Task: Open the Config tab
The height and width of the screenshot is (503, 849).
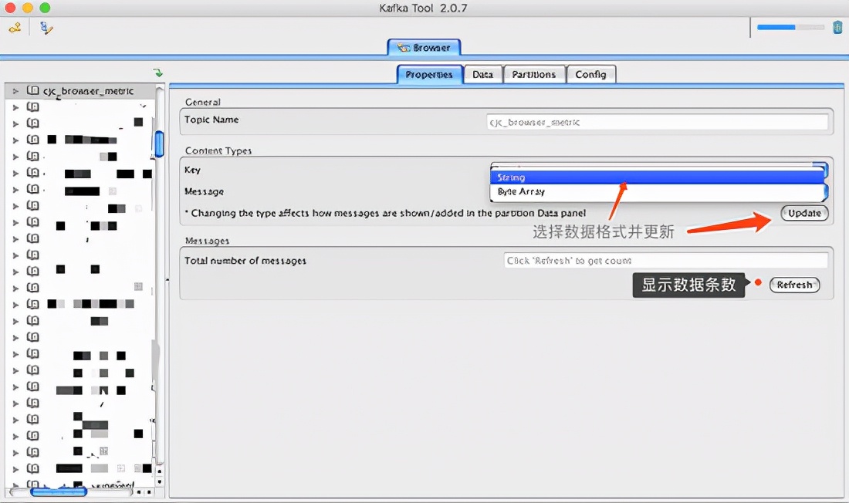Action: 590,75
